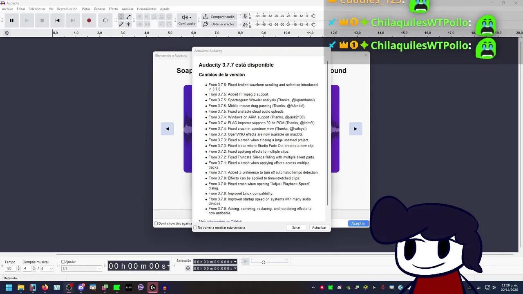Click the Tempo spinner arrows

pos(18,268)
